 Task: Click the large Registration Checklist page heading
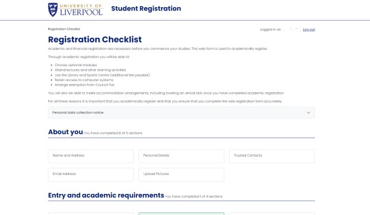pyautogui.click(x=95, y=39)
